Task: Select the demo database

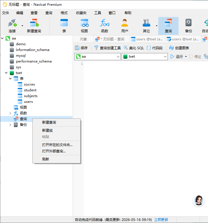Action: click(x=21, y=44)
